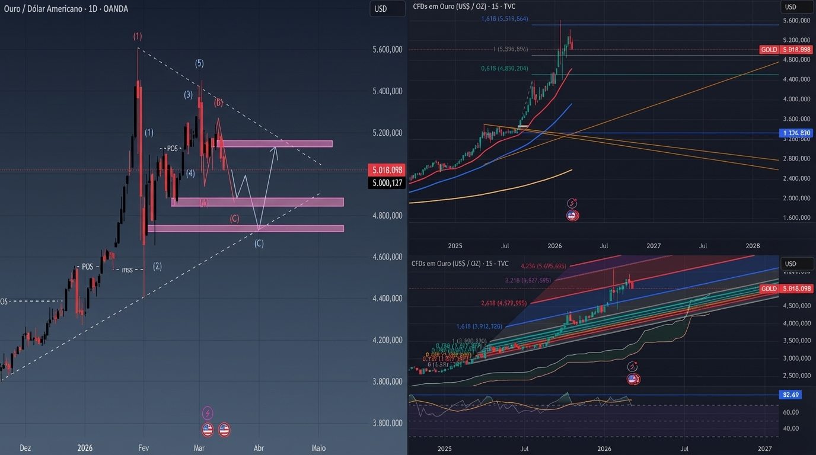Click the red 5.018.098 price label on daily chart
This screenshot has width=816, height=455.
click(386, 170)
